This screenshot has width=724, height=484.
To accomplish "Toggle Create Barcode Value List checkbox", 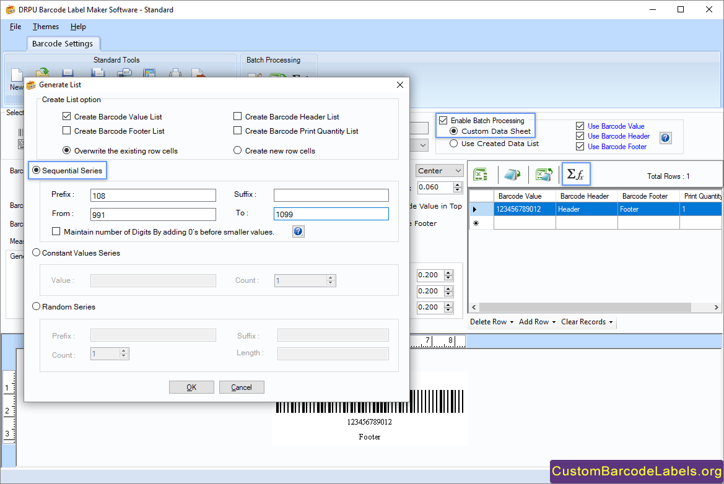I will (x=66, y=117).
